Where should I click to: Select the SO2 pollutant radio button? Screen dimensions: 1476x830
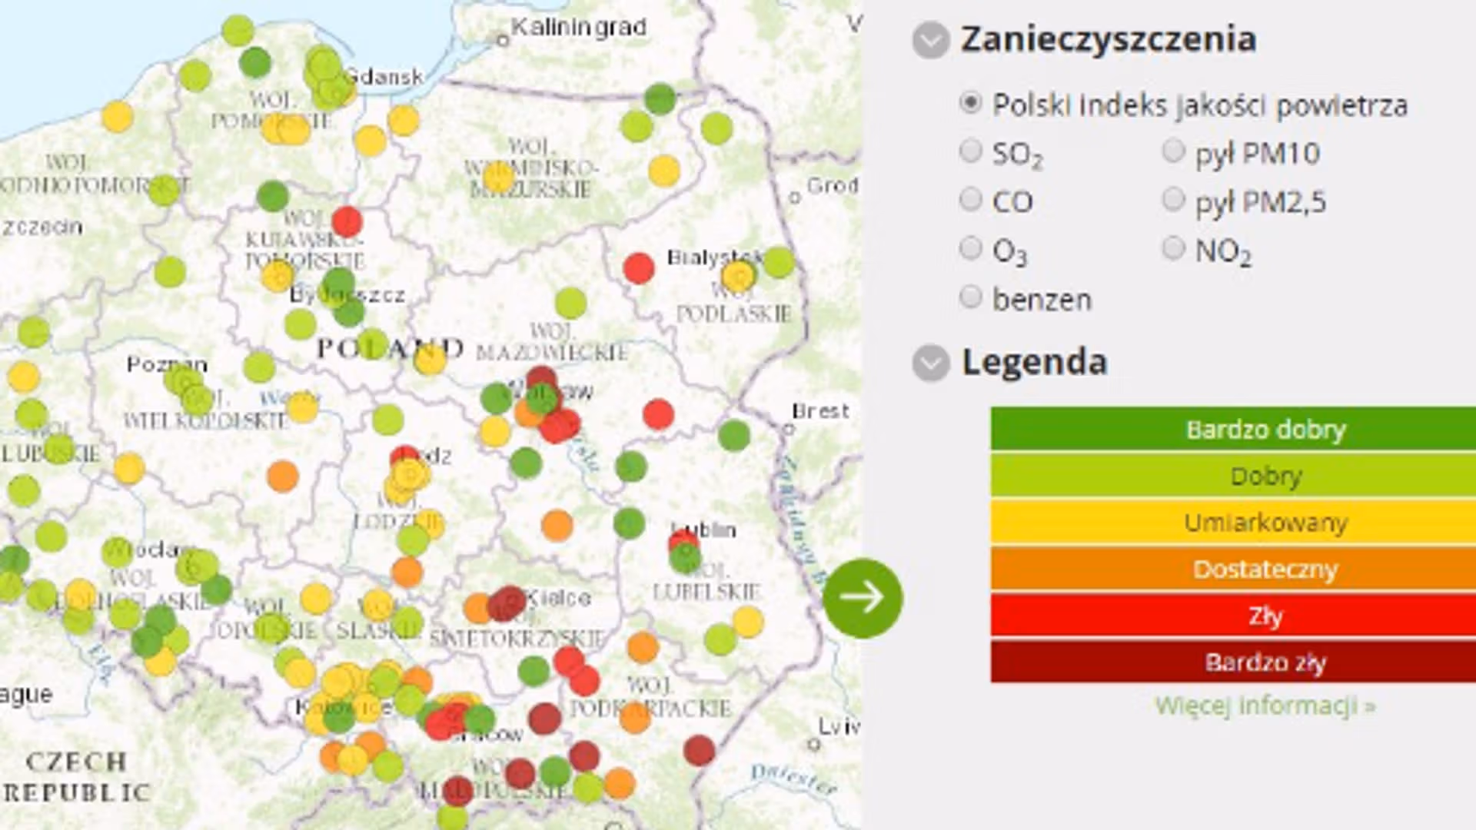[x=971, y=151]
